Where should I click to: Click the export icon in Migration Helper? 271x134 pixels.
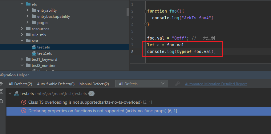click(x=1, y=101)
